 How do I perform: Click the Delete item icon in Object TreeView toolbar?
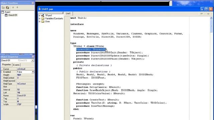pos(7,7)
